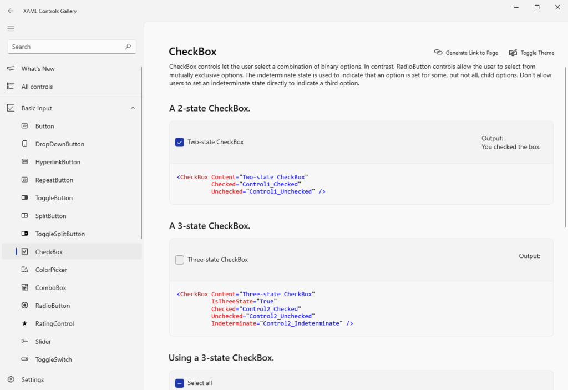Uncheck the Two-state CheckBox

[x=179, y=142]
